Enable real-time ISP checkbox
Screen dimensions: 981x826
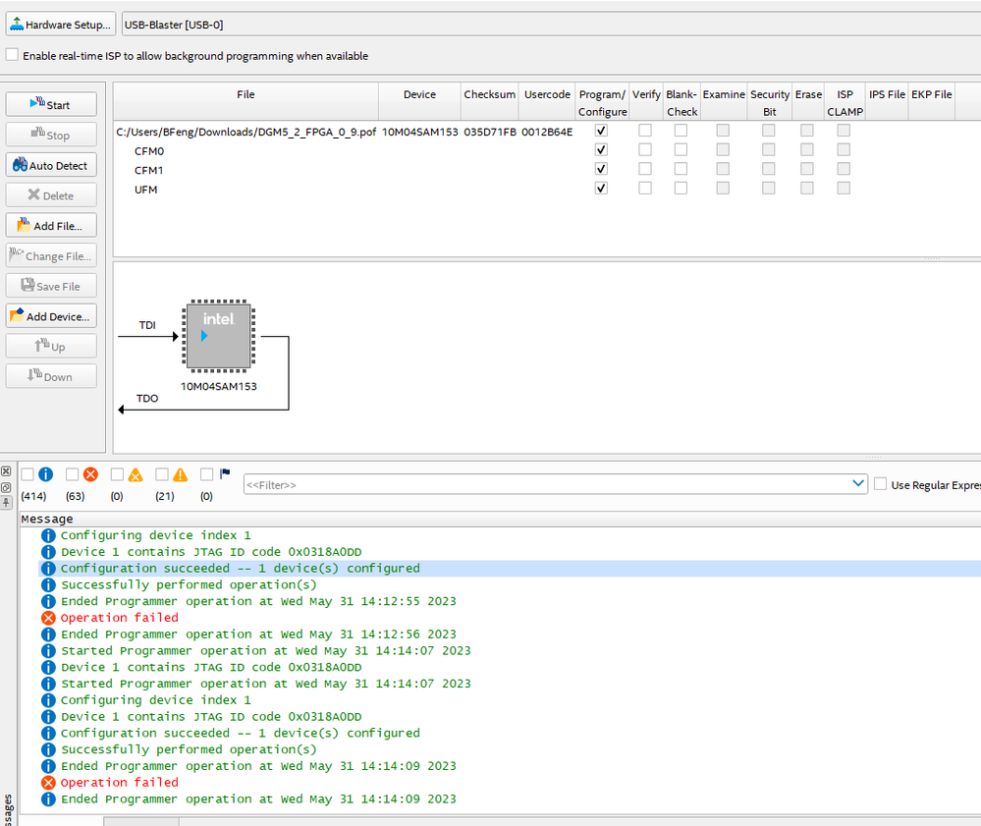pyautogui.click(x=13, y=56)
